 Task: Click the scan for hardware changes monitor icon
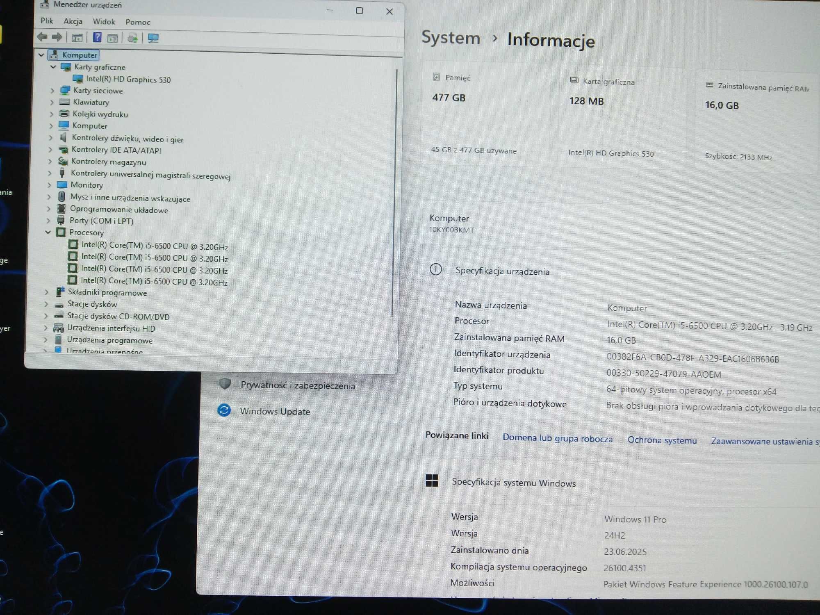point(153,38)
